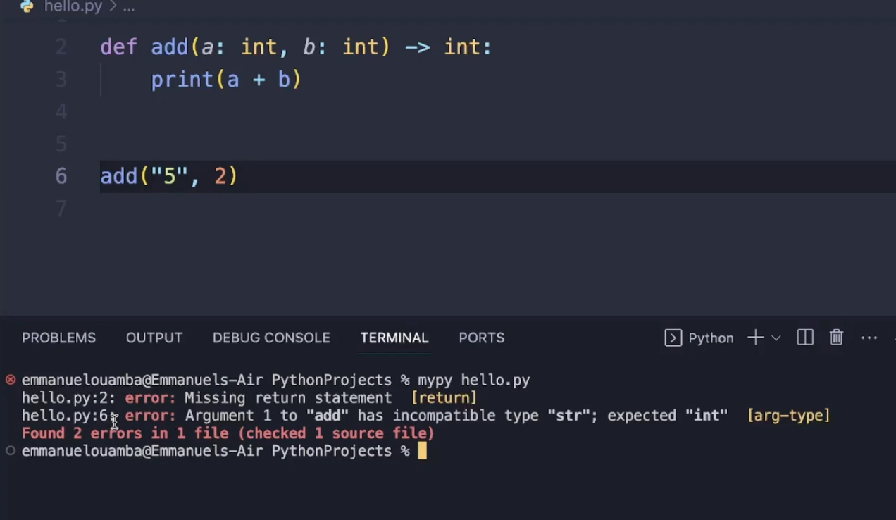
Task: Expand the breadcrumb ellipsis after hello.py
Action: [x=129, y=7]
